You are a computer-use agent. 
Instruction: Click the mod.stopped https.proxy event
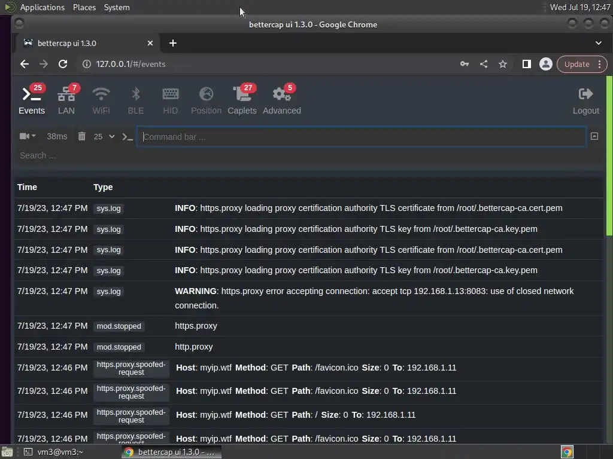(x=309, y=326)
